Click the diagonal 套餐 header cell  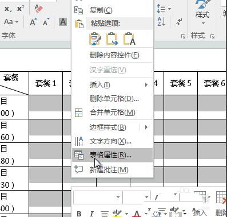[x=14, y=83]
